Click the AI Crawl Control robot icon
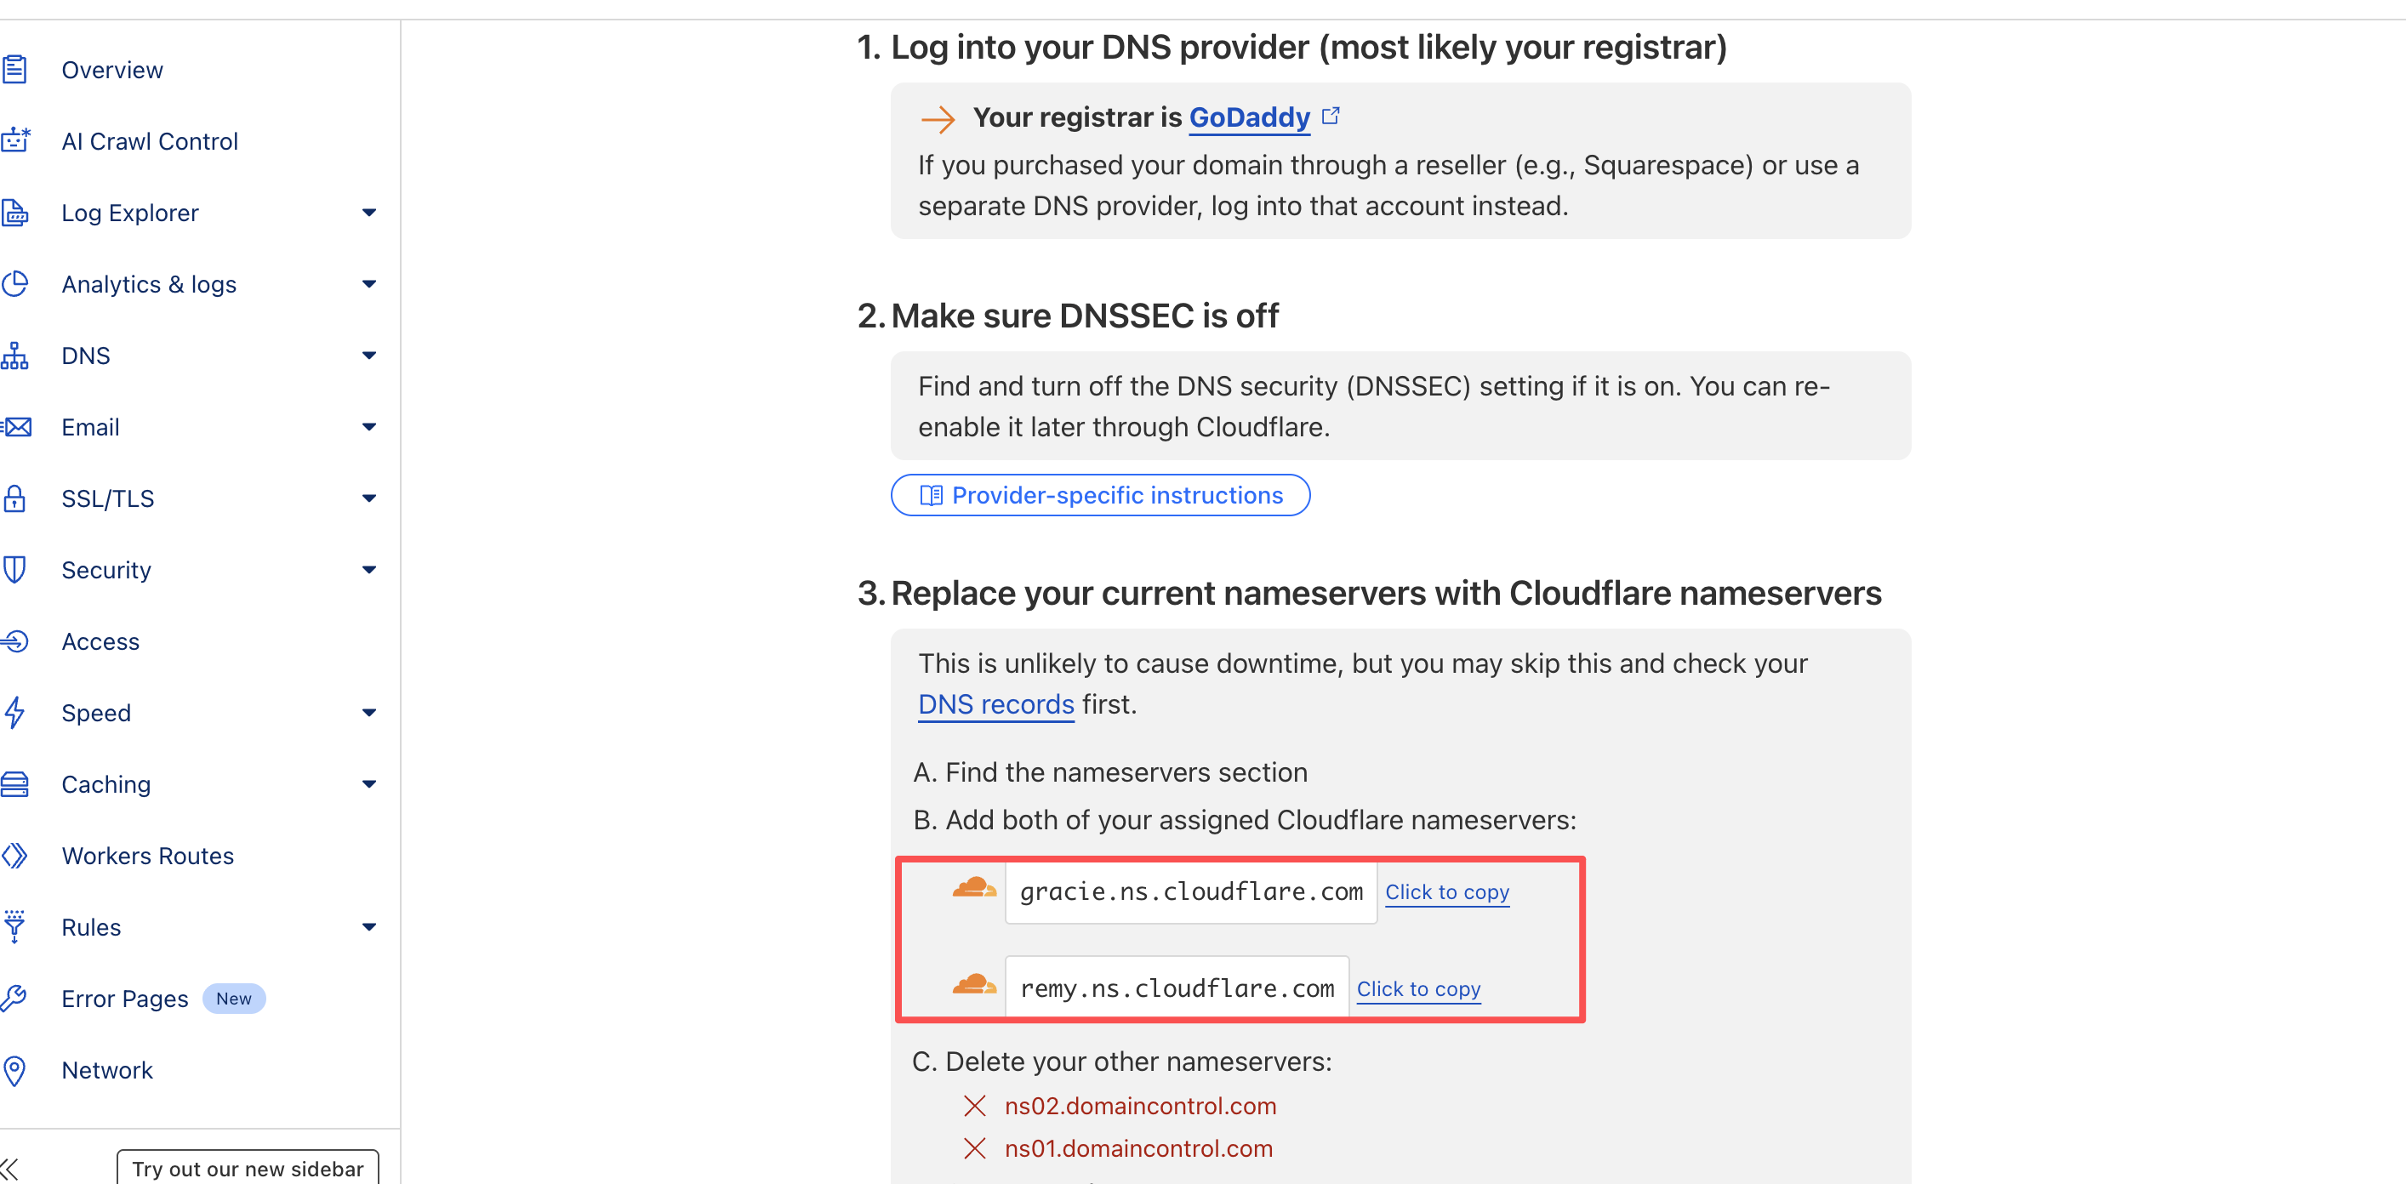 pos(16,141)
